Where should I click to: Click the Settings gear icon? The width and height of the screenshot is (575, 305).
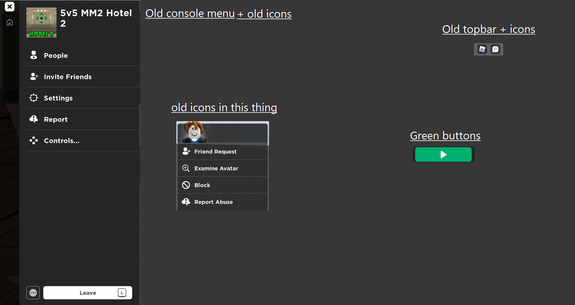pyautogui.click(x=33, y=98)
